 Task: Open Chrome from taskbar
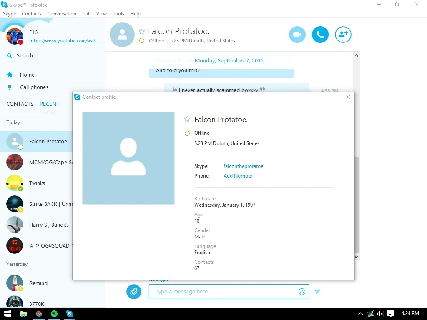click(39, 314)
